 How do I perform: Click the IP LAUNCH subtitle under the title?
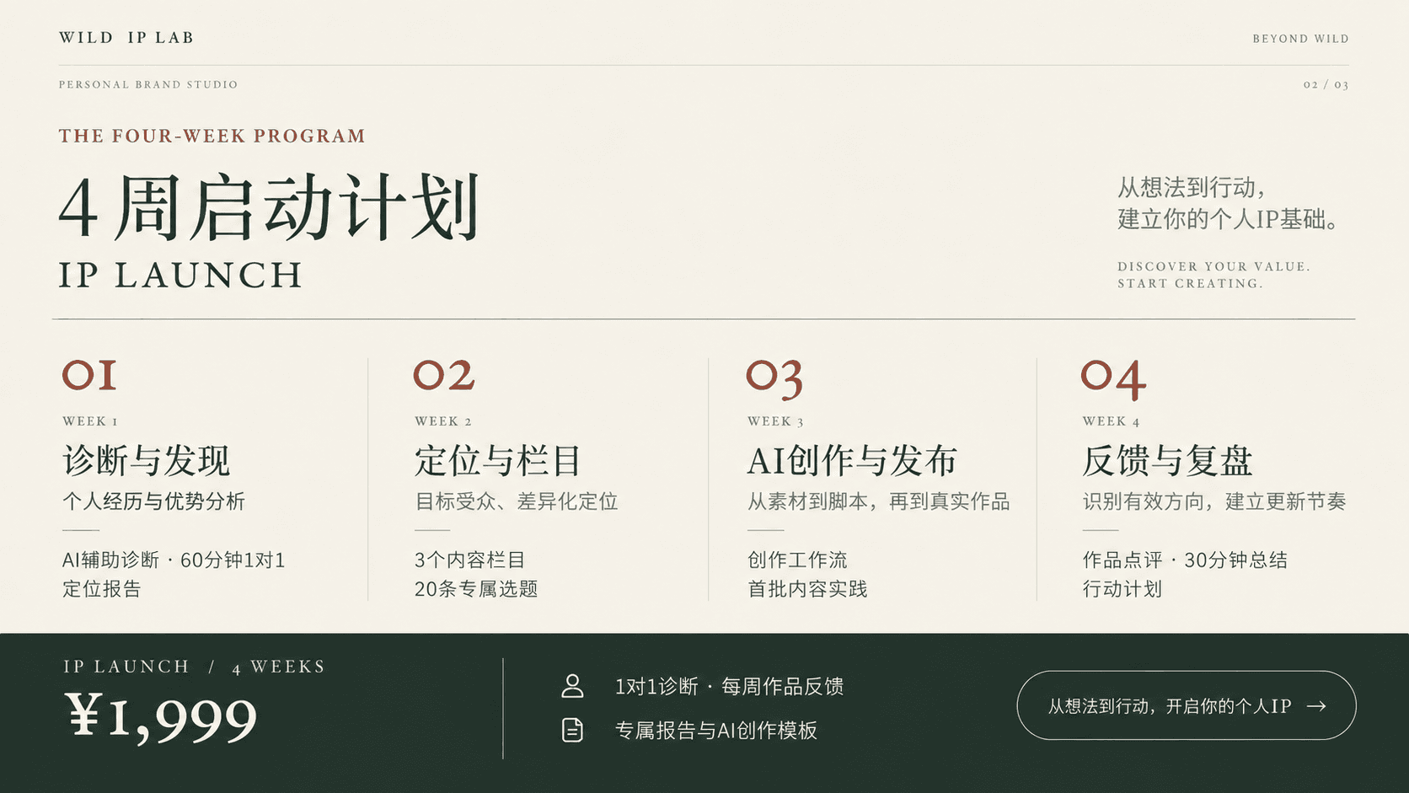pyautogui.click(x=180, y=276)
